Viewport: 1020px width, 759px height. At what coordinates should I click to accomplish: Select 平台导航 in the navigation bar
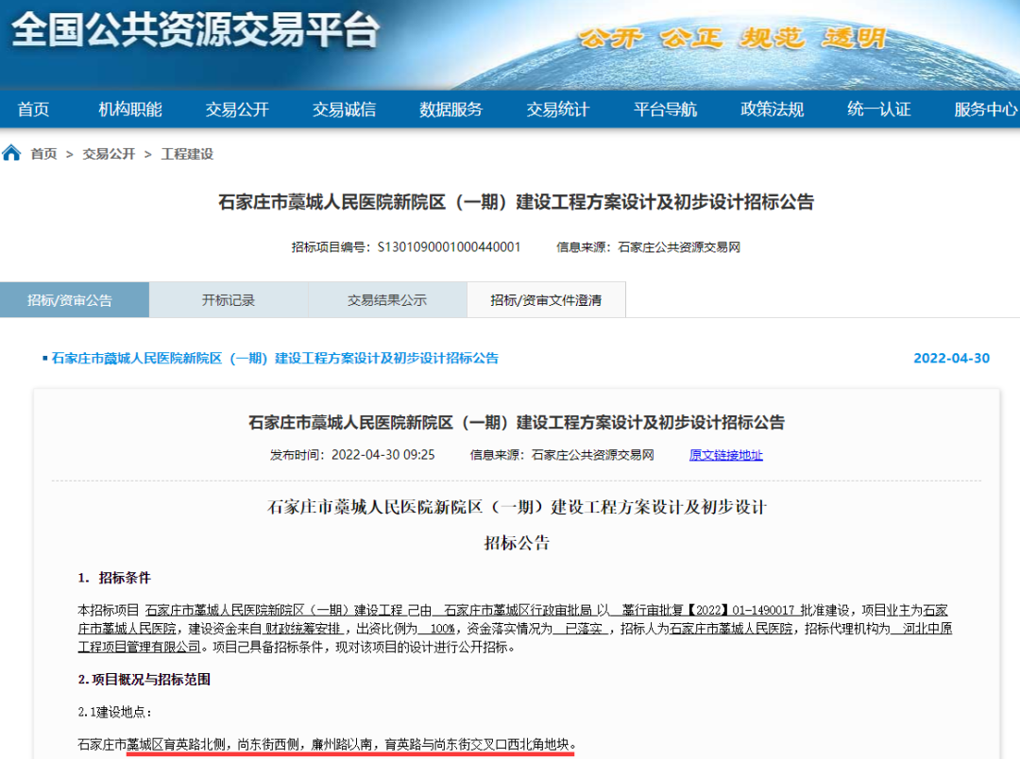665,110
